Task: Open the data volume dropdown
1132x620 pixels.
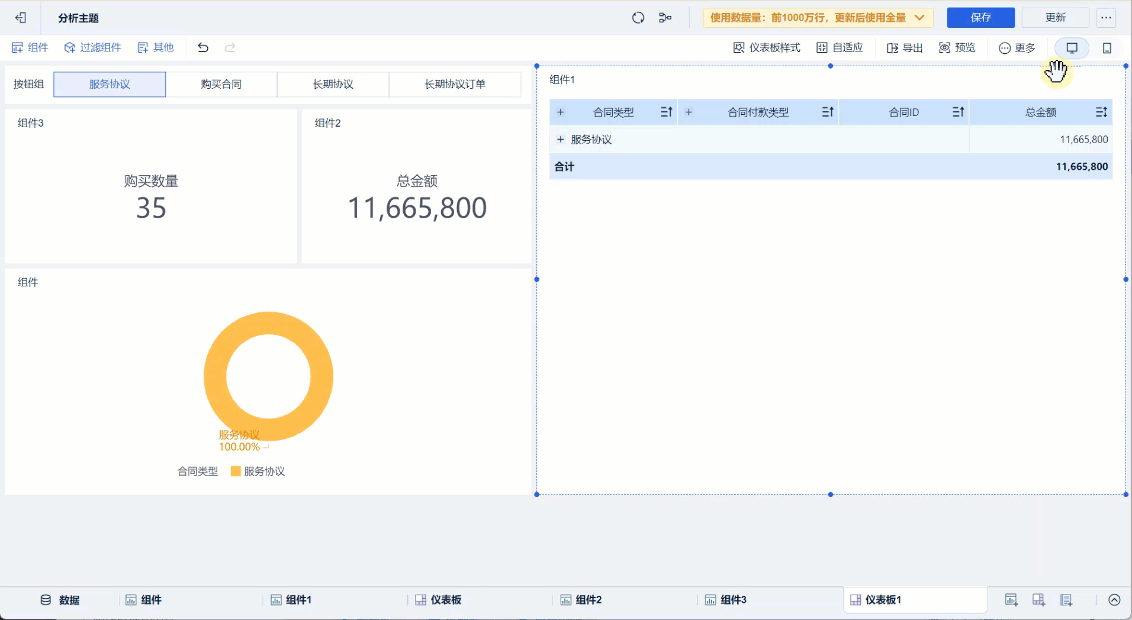Action: [x=818, y=18]
